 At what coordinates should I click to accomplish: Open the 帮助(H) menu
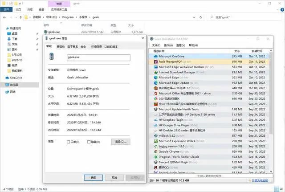(x=193, y=45)
